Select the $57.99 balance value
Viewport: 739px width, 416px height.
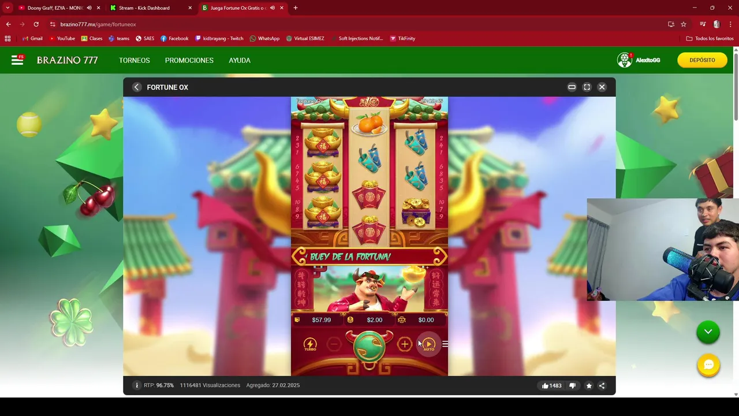[x=322, y=320]
